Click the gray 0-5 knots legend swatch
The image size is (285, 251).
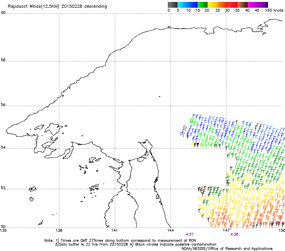[173, 5]
